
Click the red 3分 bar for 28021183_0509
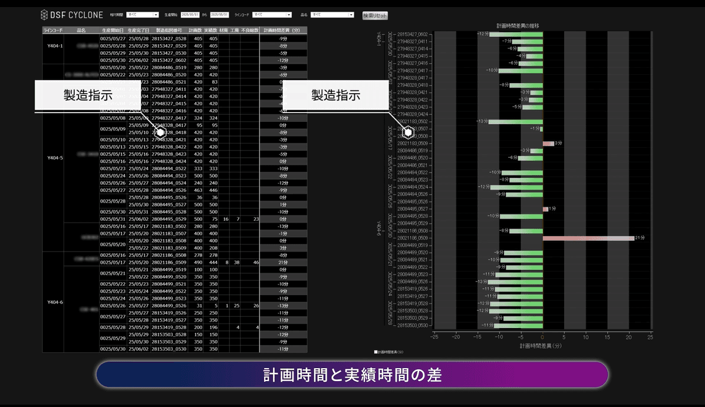click(548, 143)
